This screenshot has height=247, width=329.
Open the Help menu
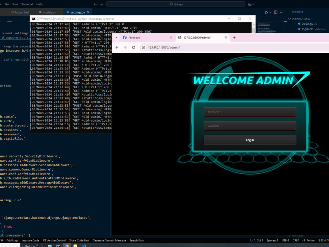(39, 4)
